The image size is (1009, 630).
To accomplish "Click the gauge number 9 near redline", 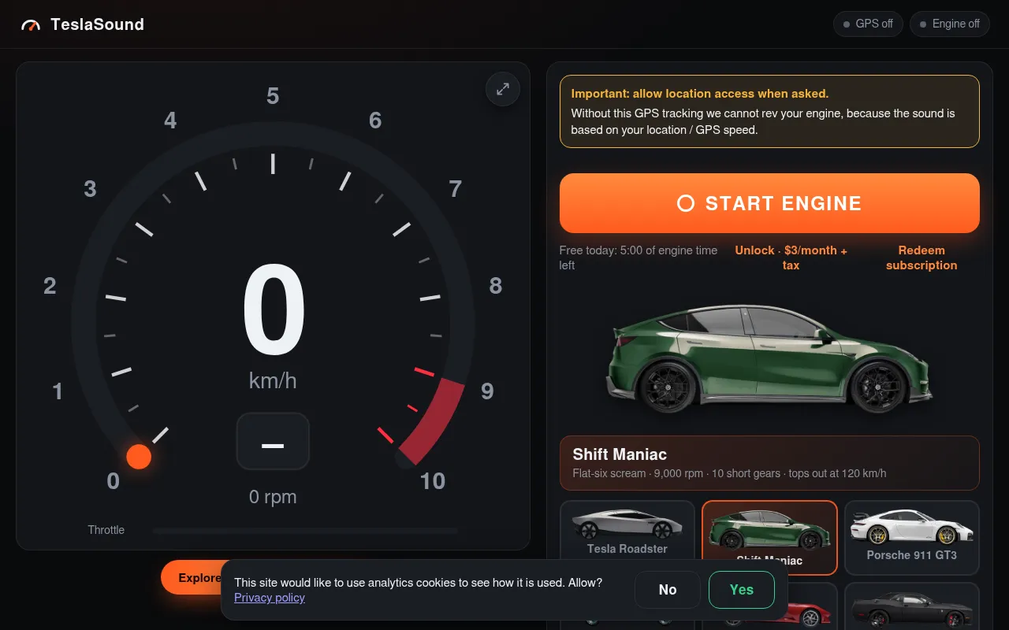I will [487, 391].
